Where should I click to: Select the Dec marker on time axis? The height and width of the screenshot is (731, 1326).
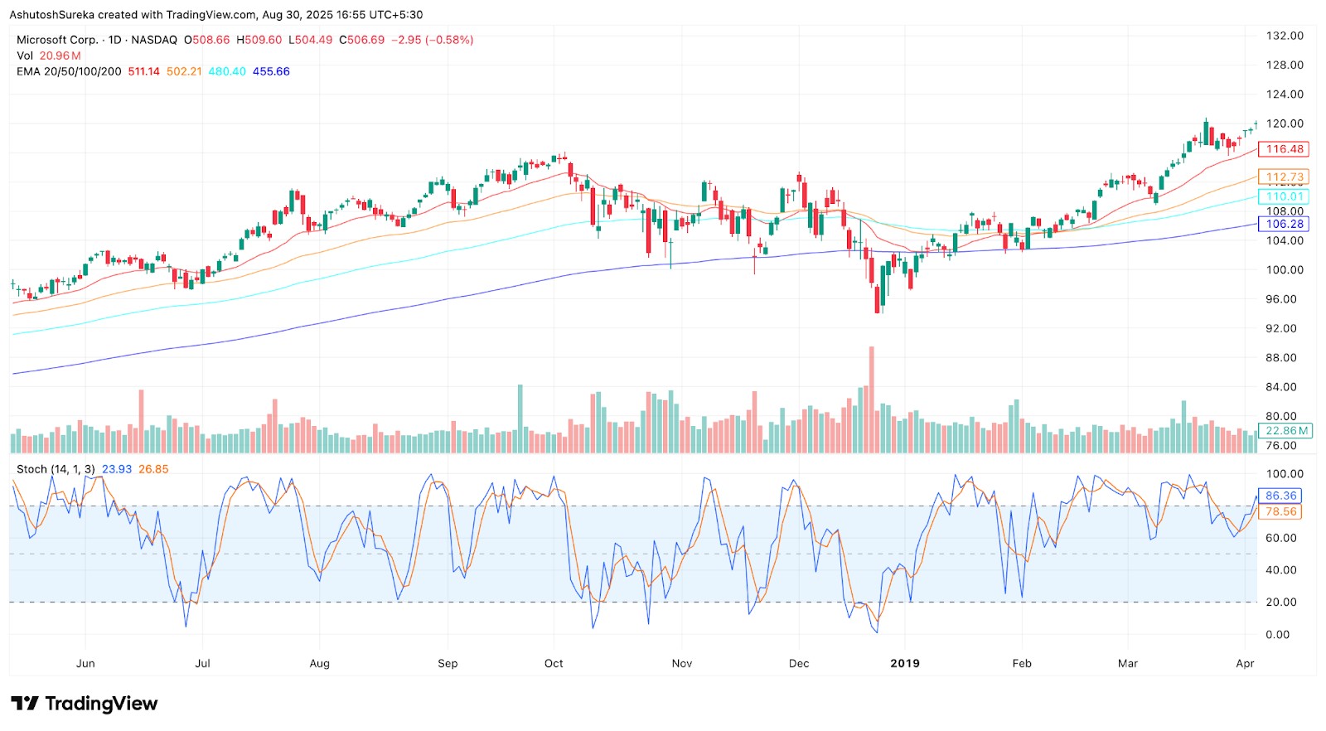point(799,664)
